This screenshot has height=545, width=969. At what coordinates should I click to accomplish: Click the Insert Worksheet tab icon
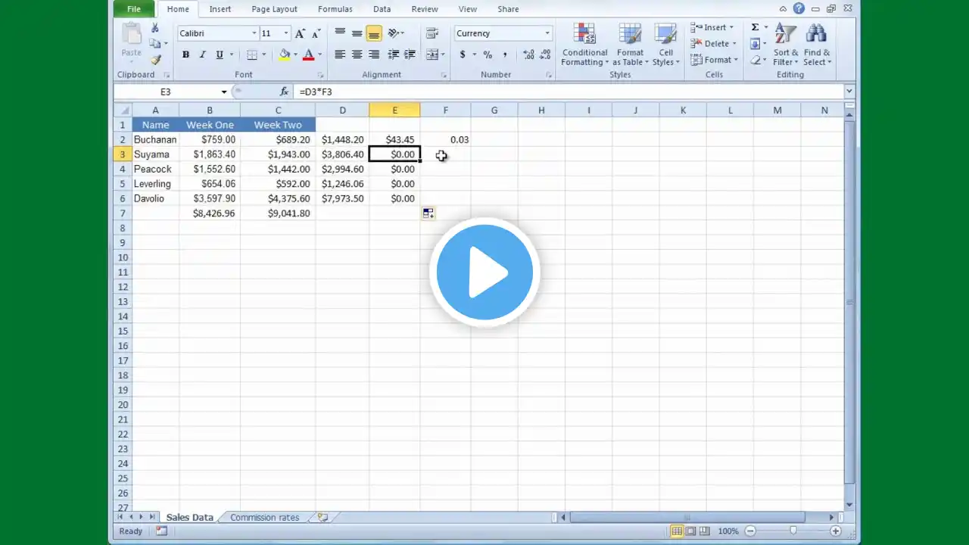[322, 518]
